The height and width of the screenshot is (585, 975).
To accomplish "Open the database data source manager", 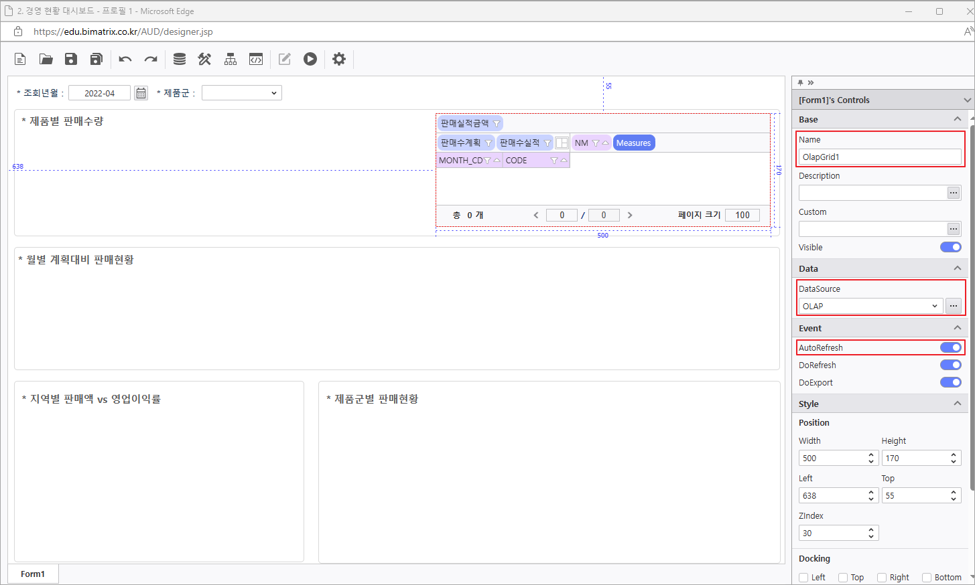I will [180, 59].
